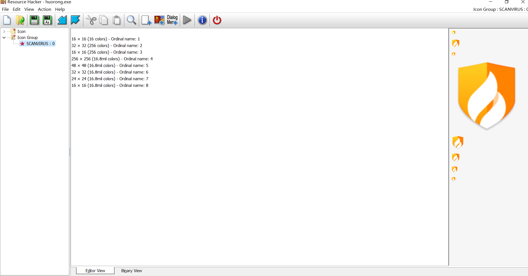Viewport: 528px width, 276px height.
Task: Open Find with the magnifier icon
Action: coord(132,20)
